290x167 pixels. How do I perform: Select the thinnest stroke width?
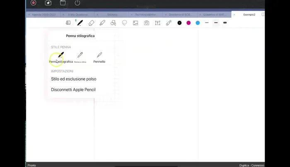pos(207,23)
